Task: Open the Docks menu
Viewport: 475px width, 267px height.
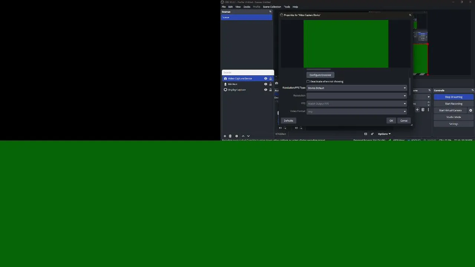Action: 247,7
